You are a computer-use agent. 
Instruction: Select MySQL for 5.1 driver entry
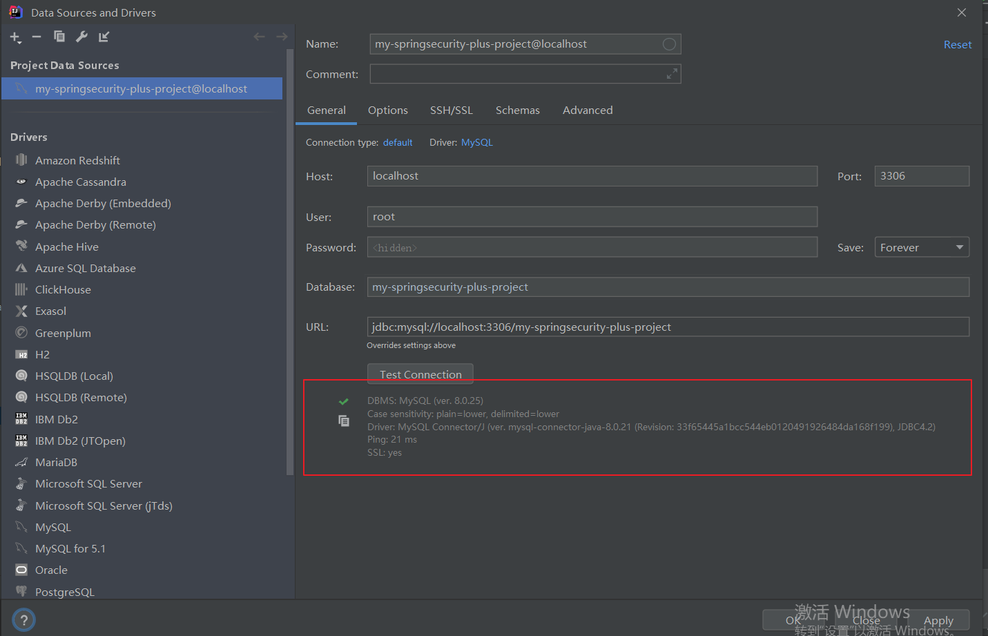[142, 548]
